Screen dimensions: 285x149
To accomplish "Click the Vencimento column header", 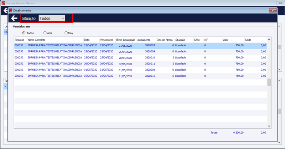I will pyautogui.click(x=108, y=40).
